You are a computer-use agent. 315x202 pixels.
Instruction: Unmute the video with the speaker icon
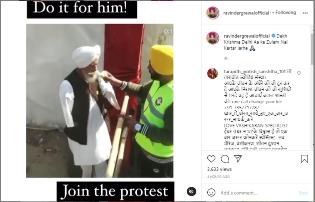pyautogui.click(x=191, y=191)
